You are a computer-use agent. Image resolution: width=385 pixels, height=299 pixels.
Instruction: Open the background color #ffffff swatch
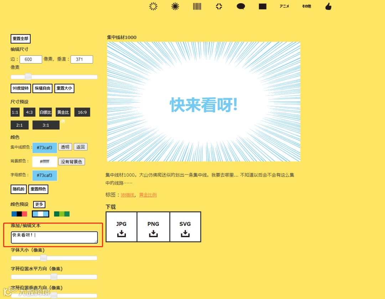point(45,161)
